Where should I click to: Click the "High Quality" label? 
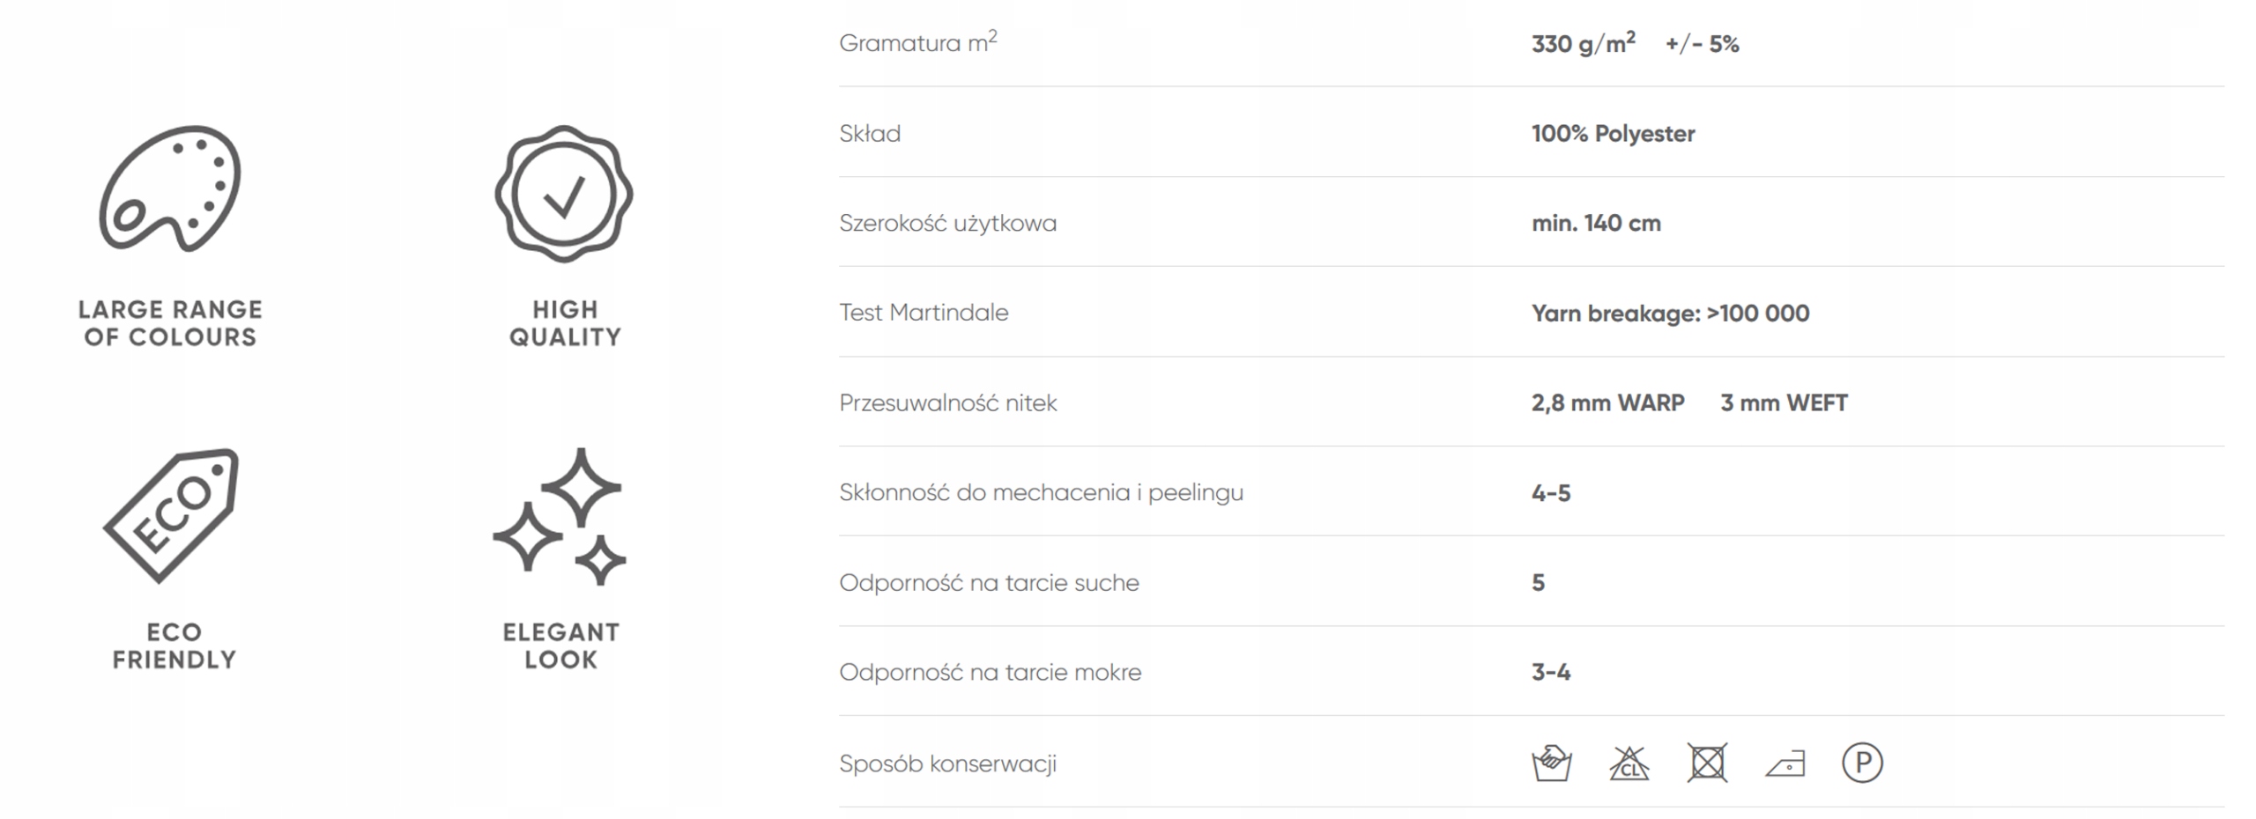(565, 323)
